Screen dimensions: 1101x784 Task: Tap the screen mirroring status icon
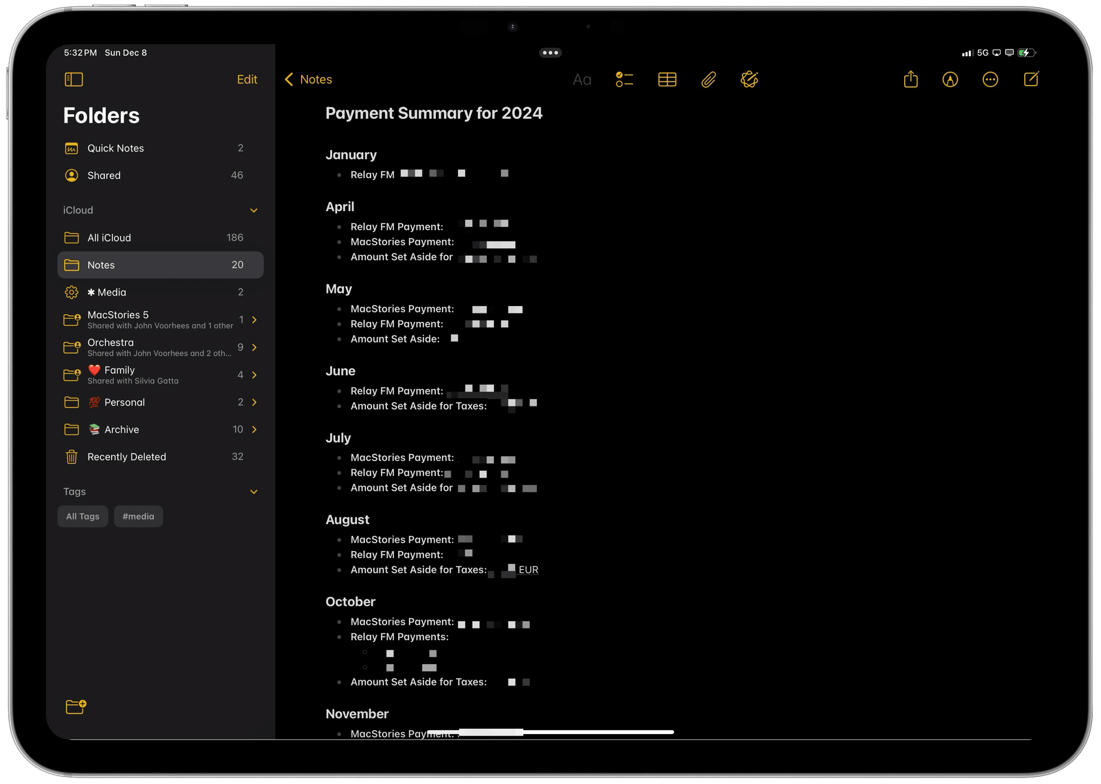click(x=997, y=53)
